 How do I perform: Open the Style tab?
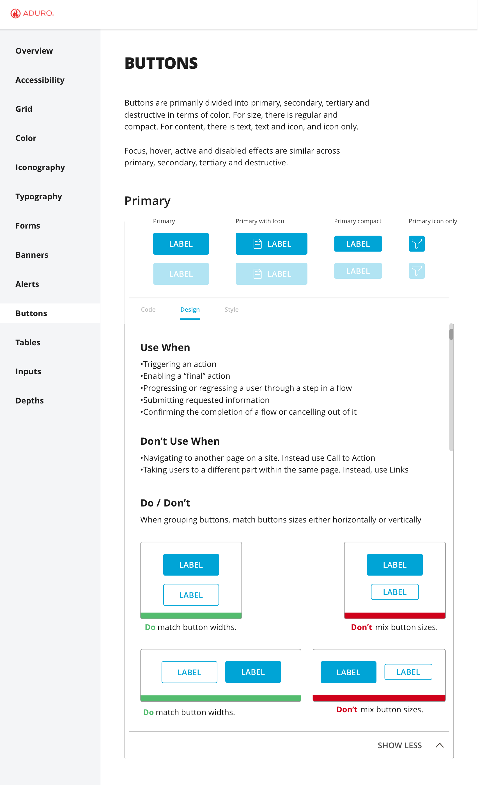[231, 309]
